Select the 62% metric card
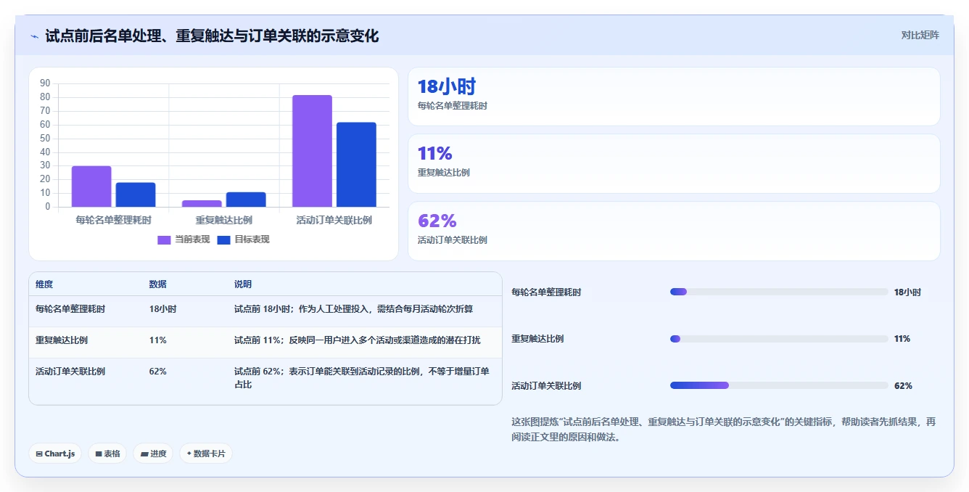The width and height of the screenshot is (969, 492). pos(674,231)
